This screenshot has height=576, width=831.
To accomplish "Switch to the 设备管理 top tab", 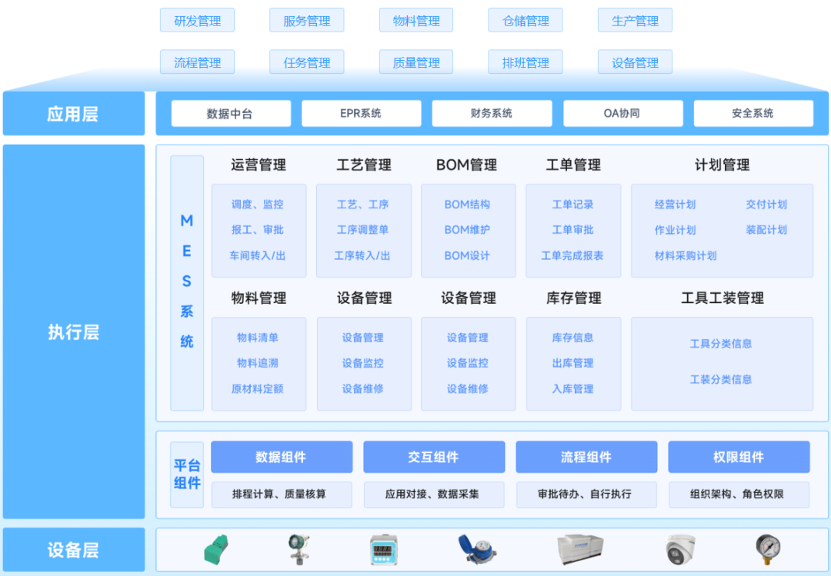I will pos(635,63).
